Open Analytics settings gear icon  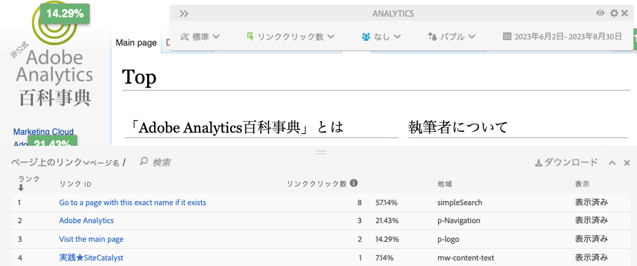click(x=614, y=13)
